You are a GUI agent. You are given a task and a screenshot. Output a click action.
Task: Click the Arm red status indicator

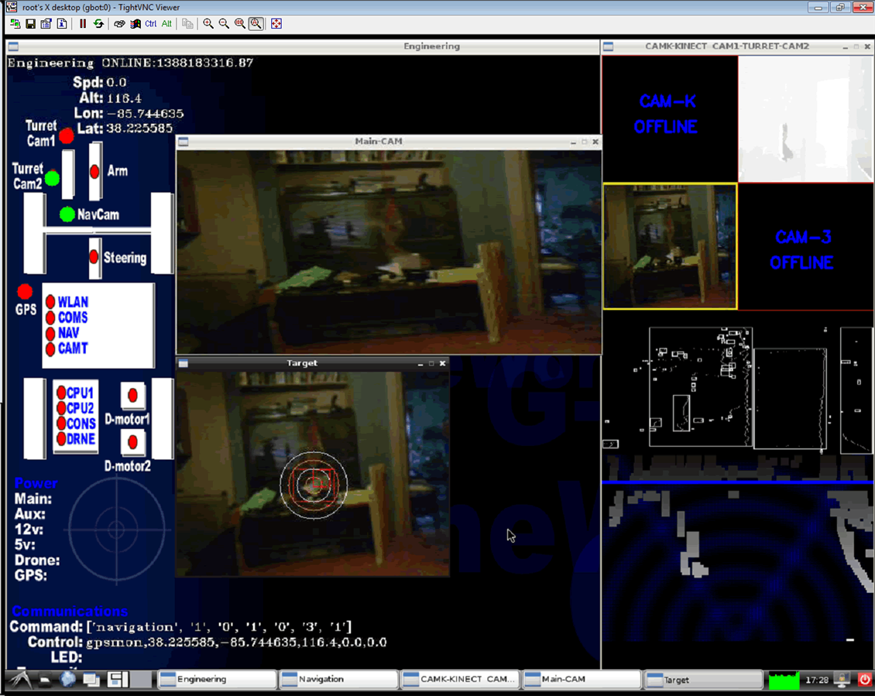tap(95, 171)
